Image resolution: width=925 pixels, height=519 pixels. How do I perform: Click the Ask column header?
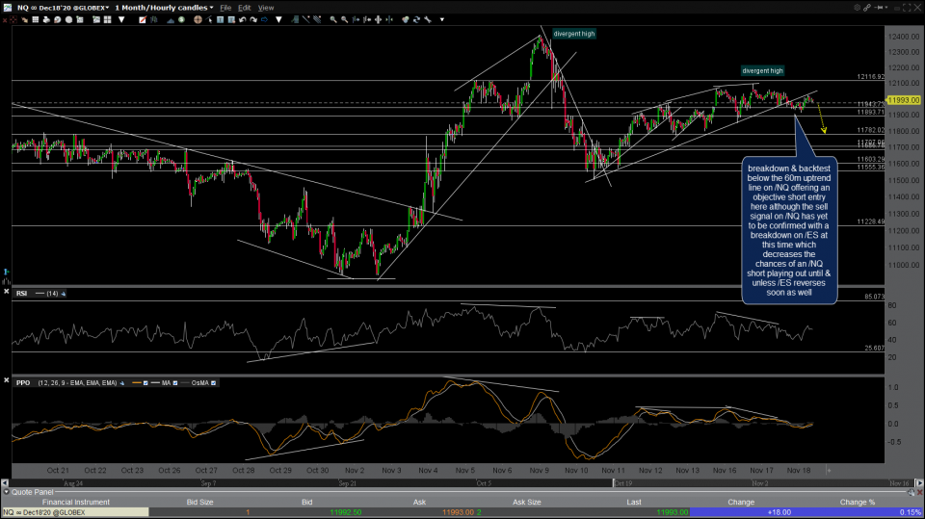[419, 502]
